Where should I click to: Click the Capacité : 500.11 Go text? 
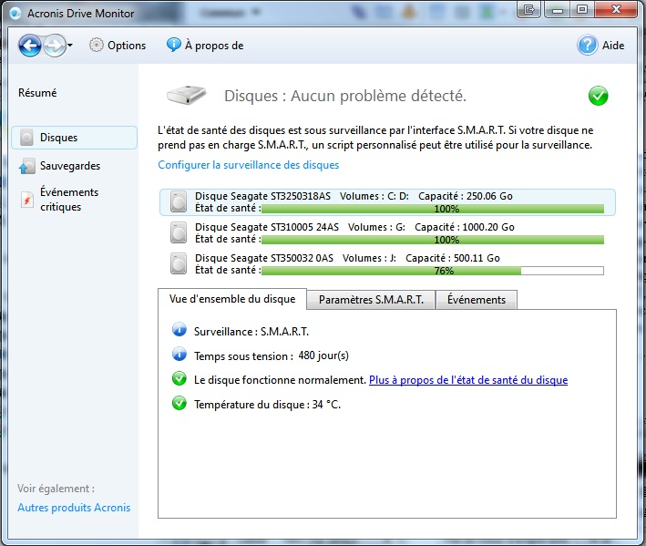pyautogui.click(x=452, y=258)
